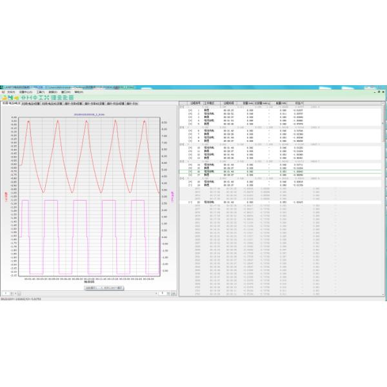The width and height of the screenshot is (387, 387).
Task: Select the first chart tab for time-voltage & current
Action: click(x=10, y=103)
